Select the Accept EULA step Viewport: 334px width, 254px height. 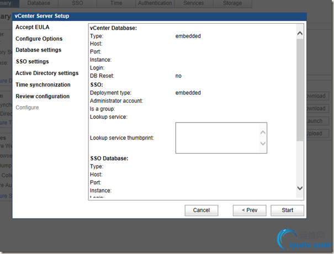(33, 27)
